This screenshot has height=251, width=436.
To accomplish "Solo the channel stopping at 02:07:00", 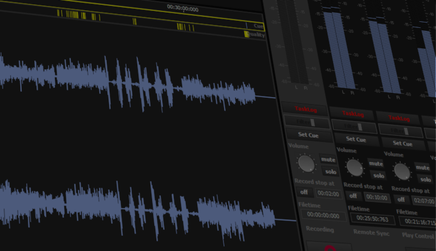I will (426, 179).
